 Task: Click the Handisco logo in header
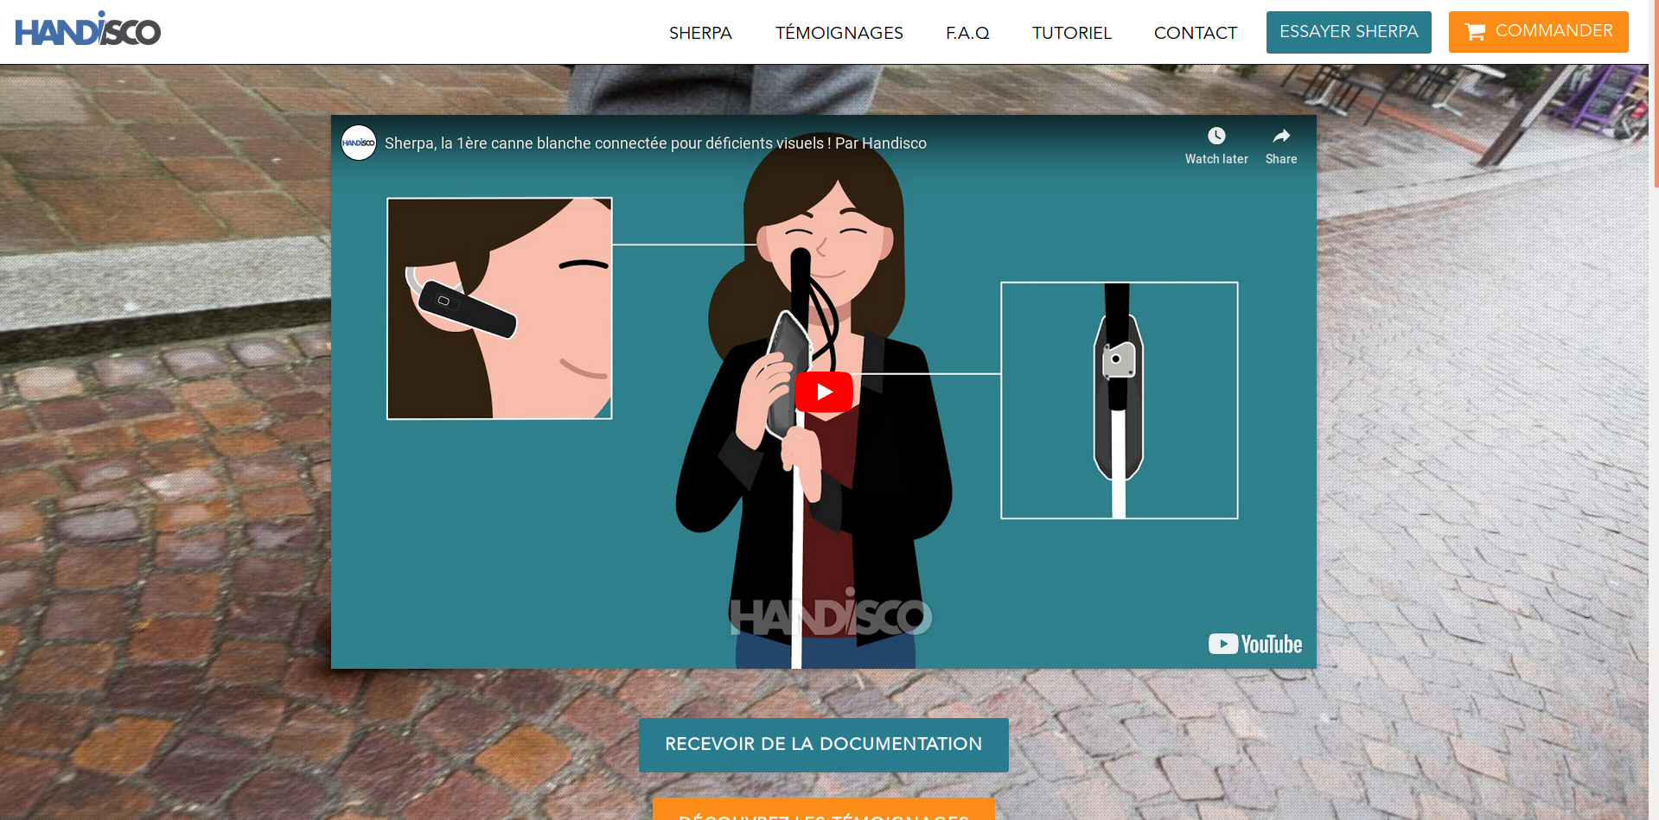(87, 29)
